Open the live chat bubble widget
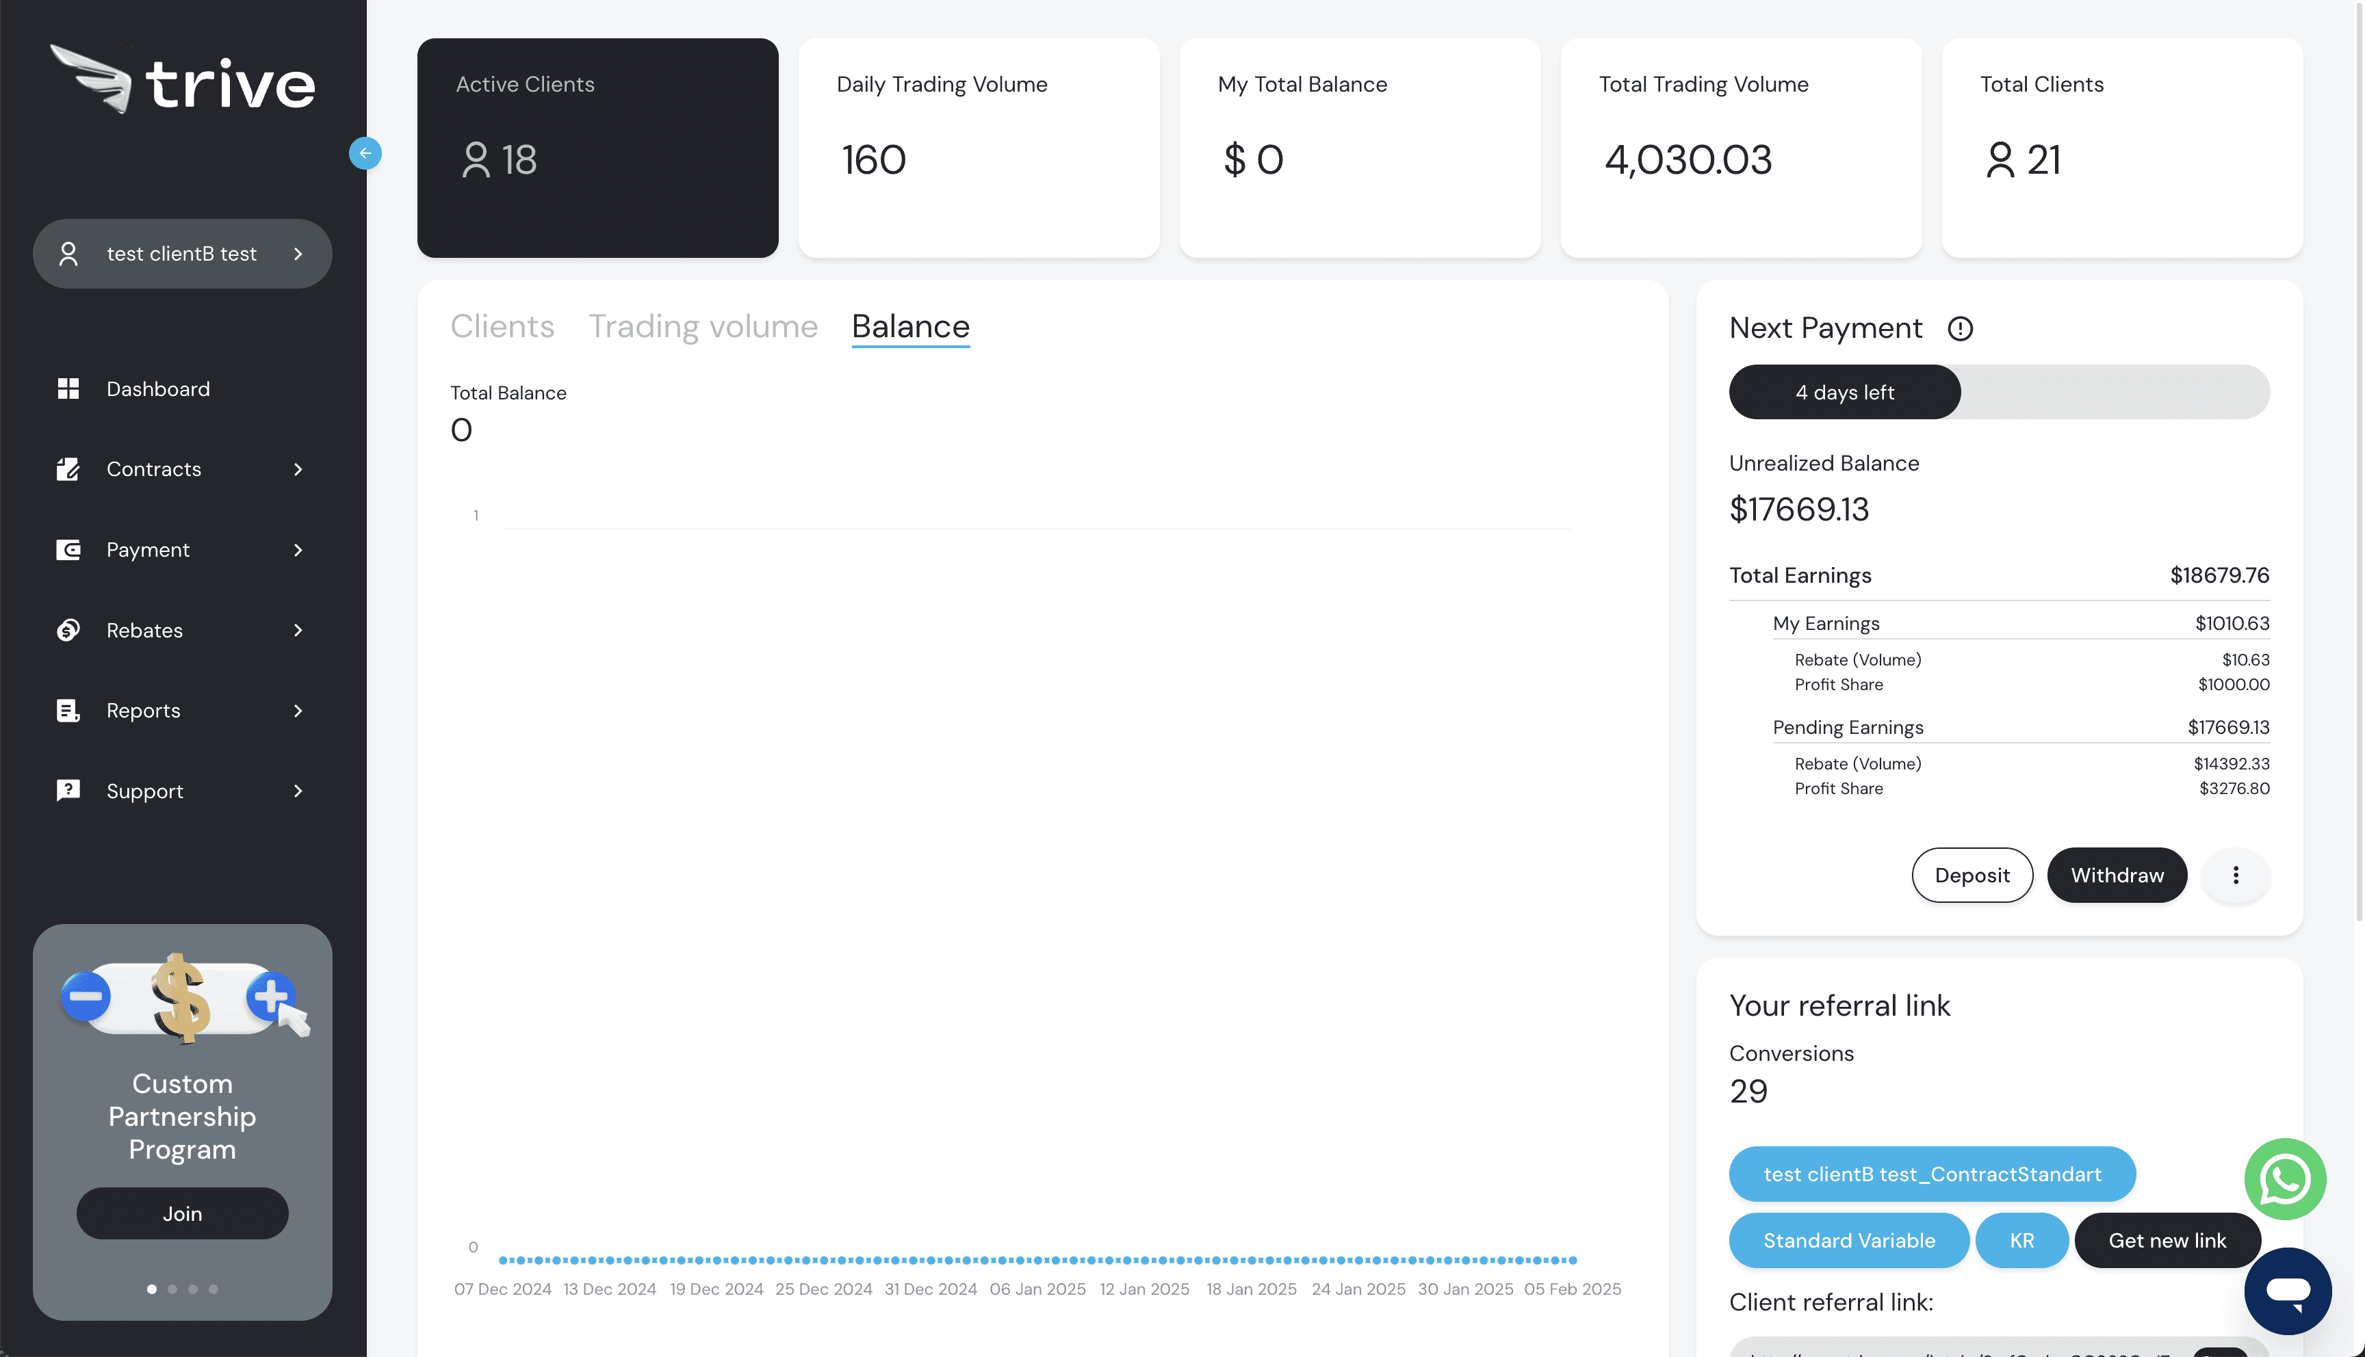2365x1357 pixels. [x=2287, y=1291]
